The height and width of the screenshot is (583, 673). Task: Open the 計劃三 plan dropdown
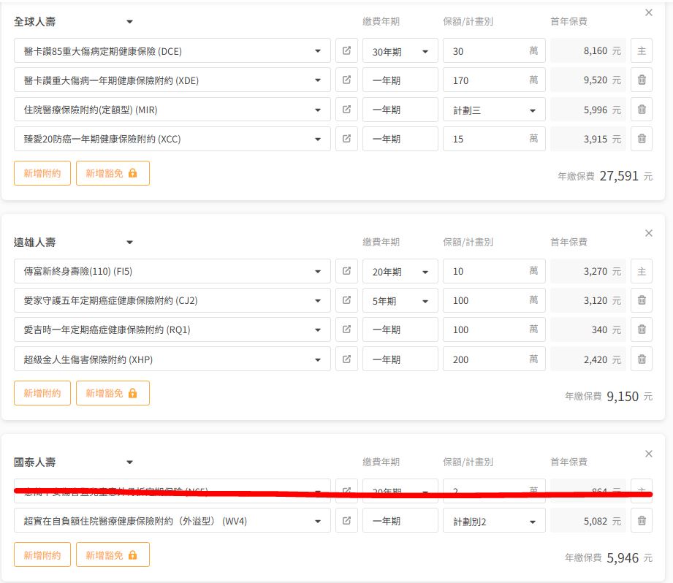(x=494, y=110)
